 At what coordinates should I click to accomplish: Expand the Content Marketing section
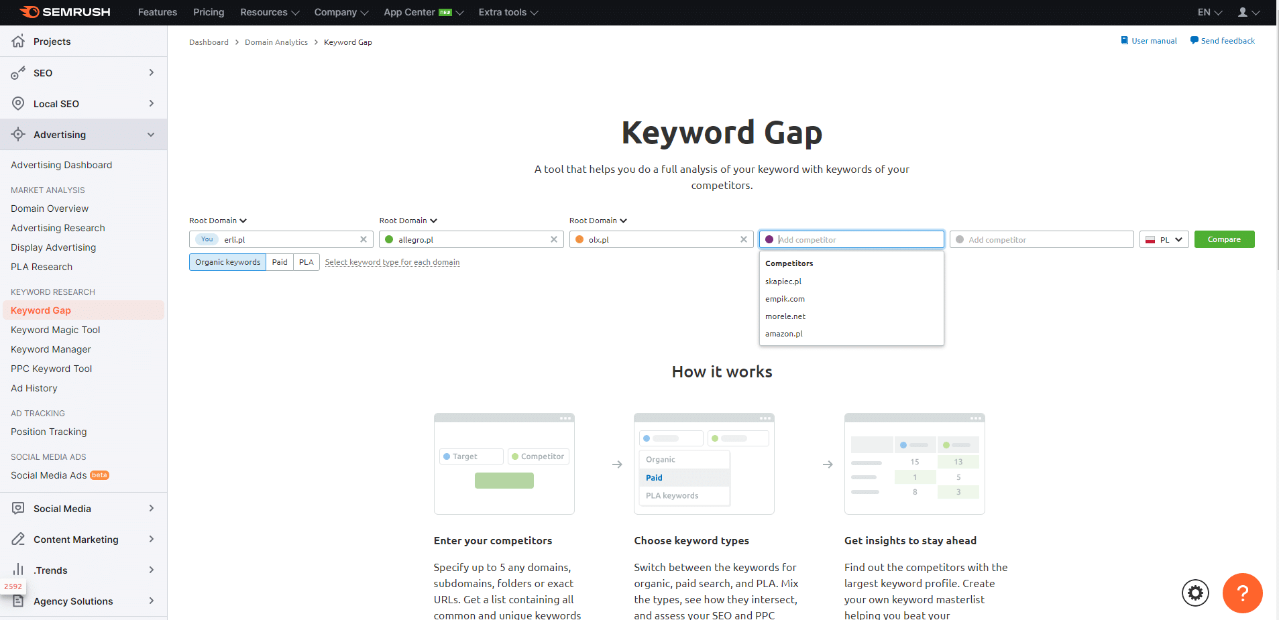tap(152, 539)
